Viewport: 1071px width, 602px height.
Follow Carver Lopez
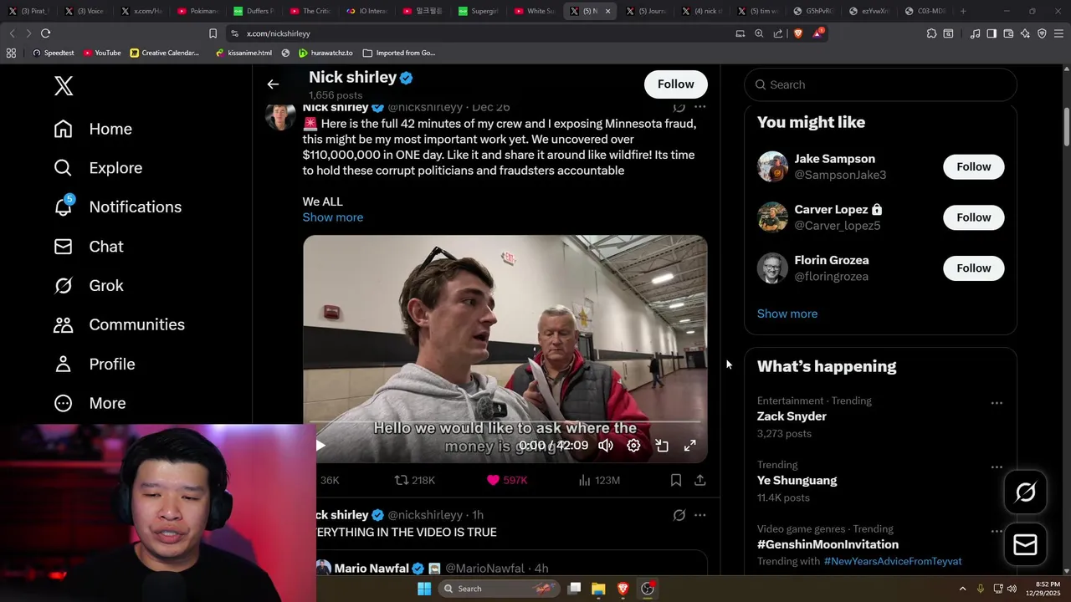pos(973,217)
